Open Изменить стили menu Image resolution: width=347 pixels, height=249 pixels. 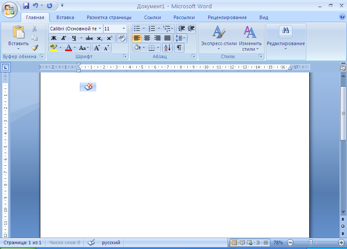click(x=250, y=38)
